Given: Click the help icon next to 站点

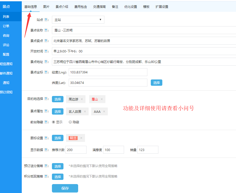Looking at the screenshot, I should (46, 20).
